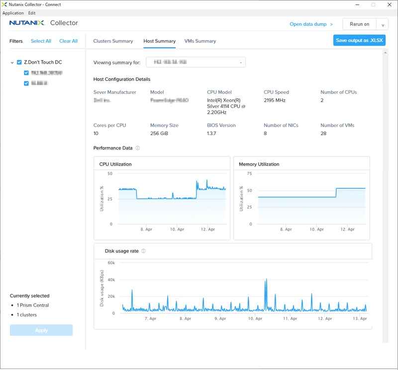The height and width of the screenshot is (370, 398).
Task: Close the Nutanix Collector window
Action: (x=390, y=4)
